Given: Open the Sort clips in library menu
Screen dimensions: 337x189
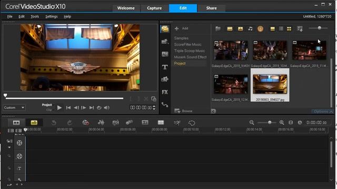Looking at the screenshot, I should (300, 29).
